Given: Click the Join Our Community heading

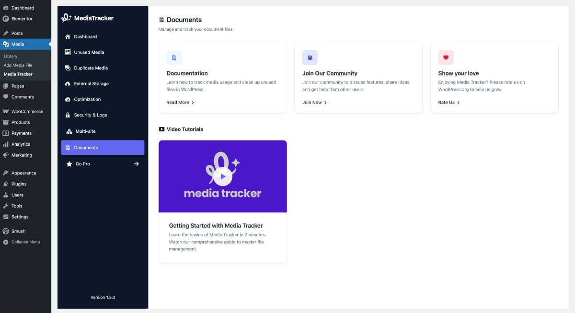Looking at the screenshot, I should coord(330,73).
